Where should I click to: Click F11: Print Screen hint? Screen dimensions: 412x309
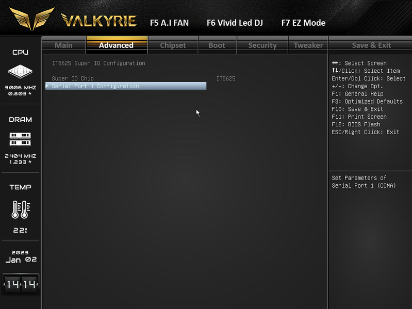[x=359, y=117]
